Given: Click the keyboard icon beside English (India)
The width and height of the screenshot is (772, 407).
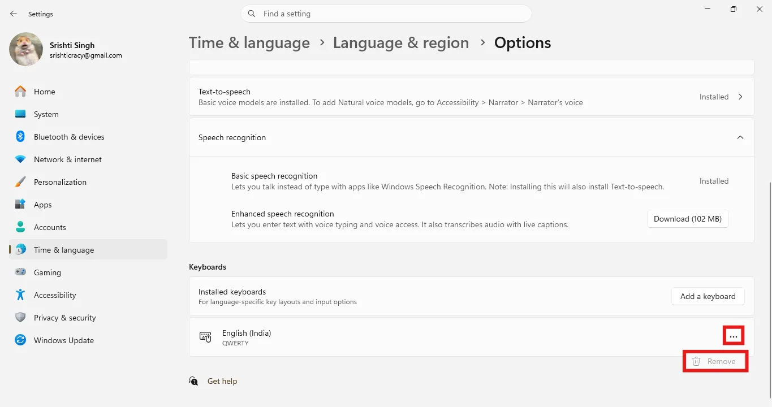Looking at the screenshot, I should (x=205, y=337).
